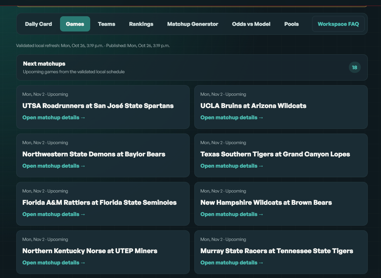Open the Pools tab
Viewport: 381px width, 278px height.
click(291, 24)
